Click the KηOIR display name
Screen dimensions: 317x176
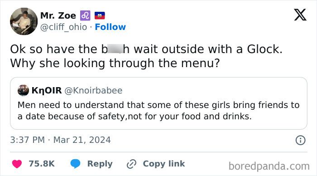tap(47, 90)
